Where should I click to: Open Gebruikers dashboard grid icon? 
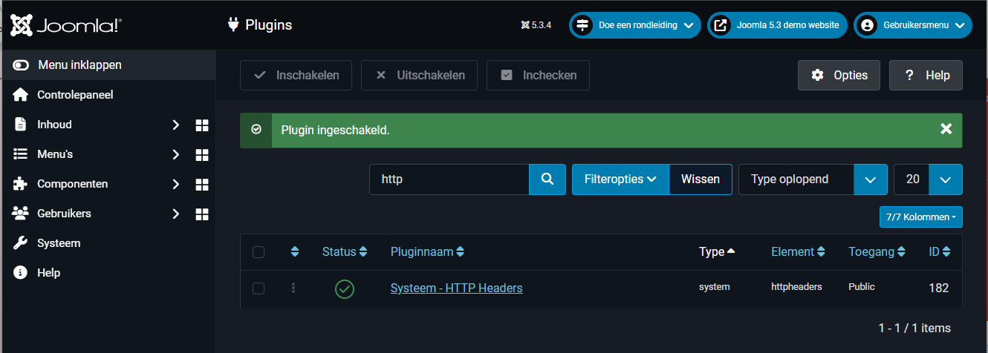tap(201, 214)
